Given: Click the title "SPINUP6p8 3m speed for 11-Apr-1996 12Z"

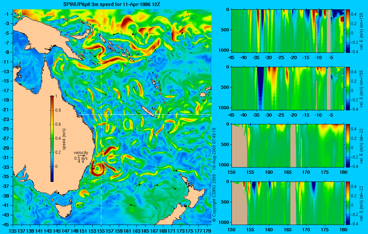Looking at the screenshot, I should tap(112, 4).
